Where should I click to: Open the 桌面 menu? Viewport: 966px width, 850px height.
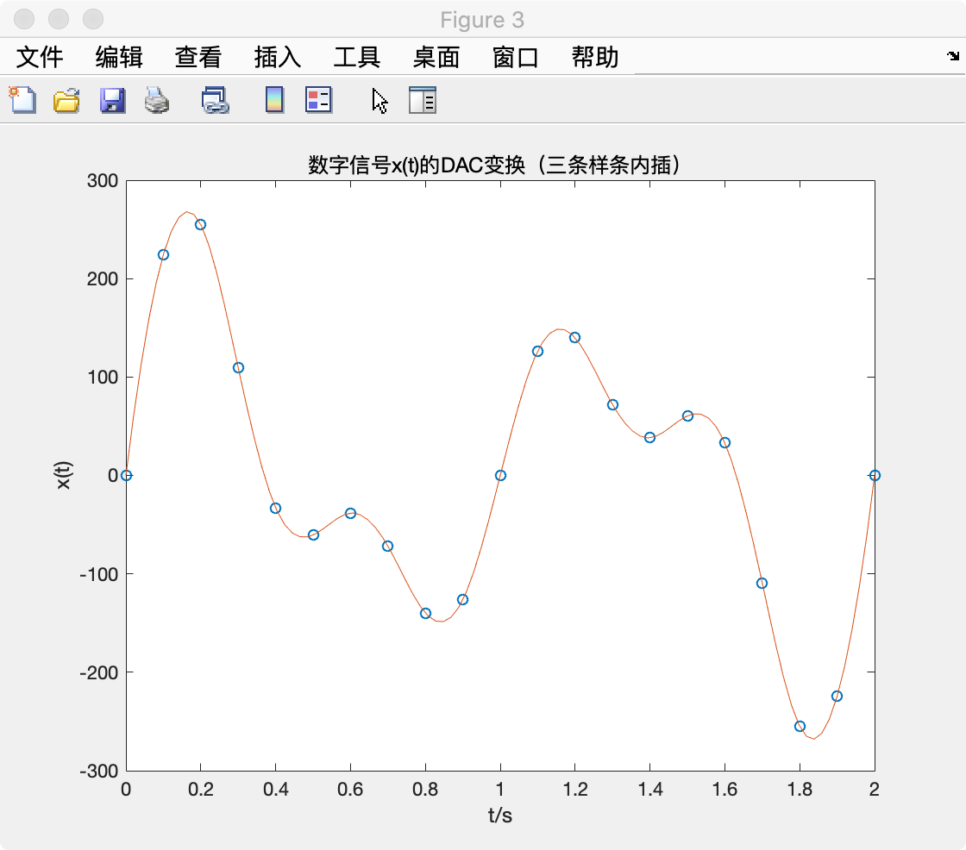436,57
